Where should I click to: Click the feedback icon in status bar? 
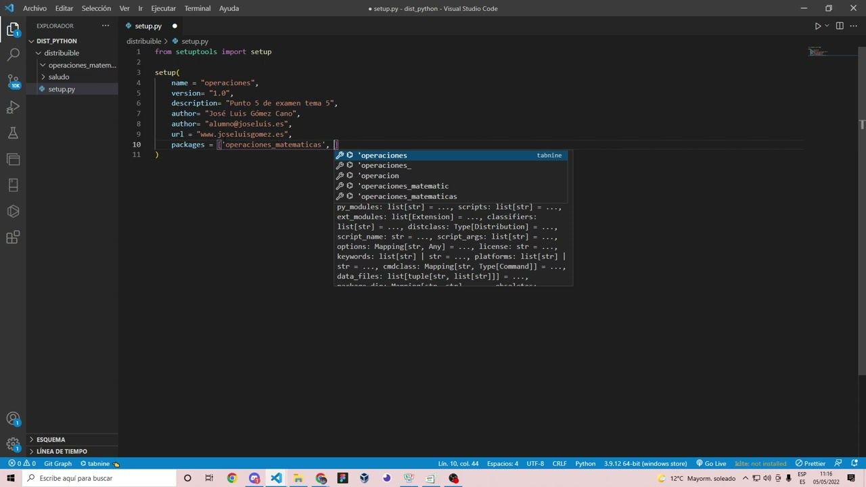839,463
